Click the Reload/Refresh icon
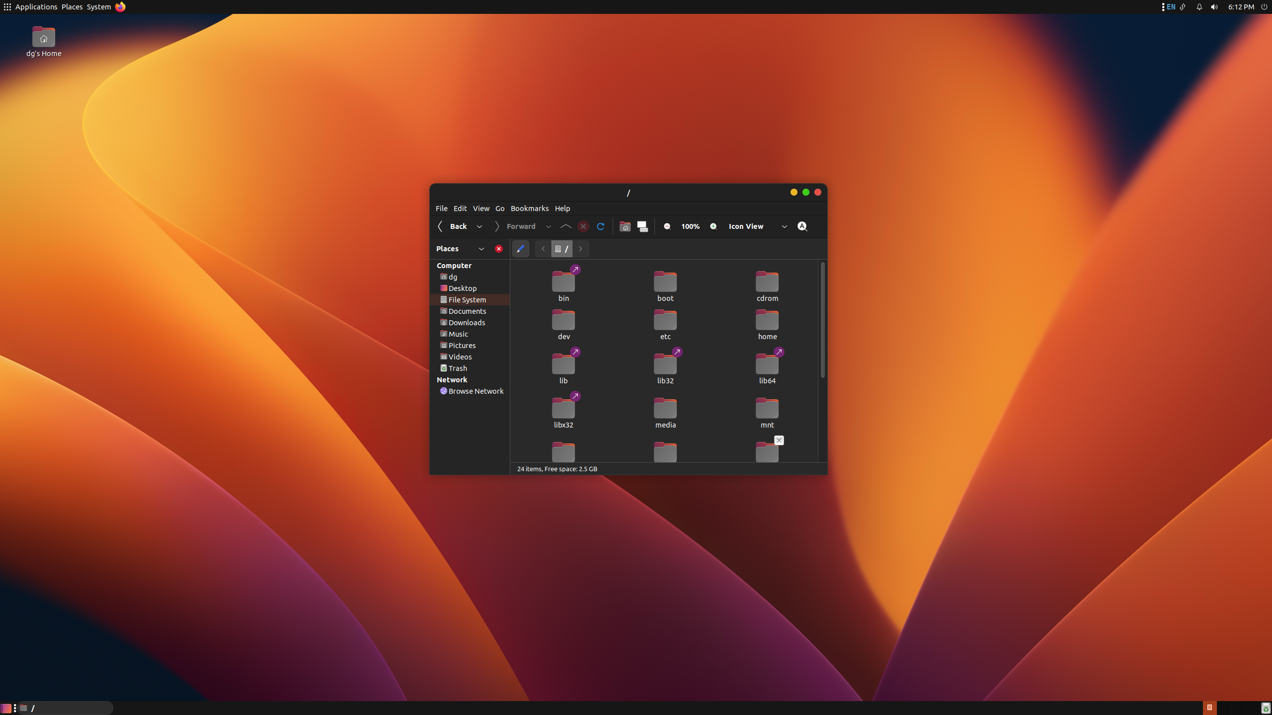 pyautogui.click(x=601, y=226)
